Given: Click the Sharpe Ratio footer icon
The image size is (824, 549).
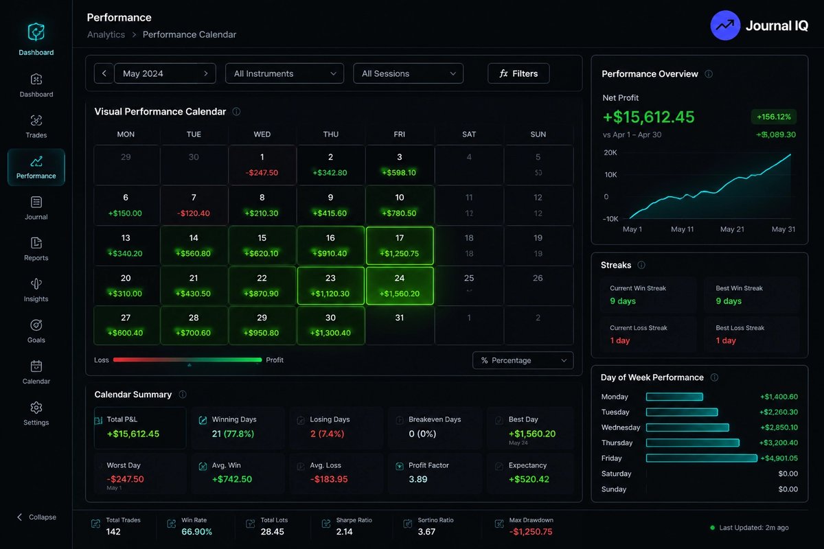Looking at the screenshot, I should click(x=326, y=525).
